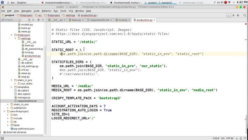This screenshot has width=248, height=140.
Task: Click the 4:42 PM clock
Action: (242, 2)
